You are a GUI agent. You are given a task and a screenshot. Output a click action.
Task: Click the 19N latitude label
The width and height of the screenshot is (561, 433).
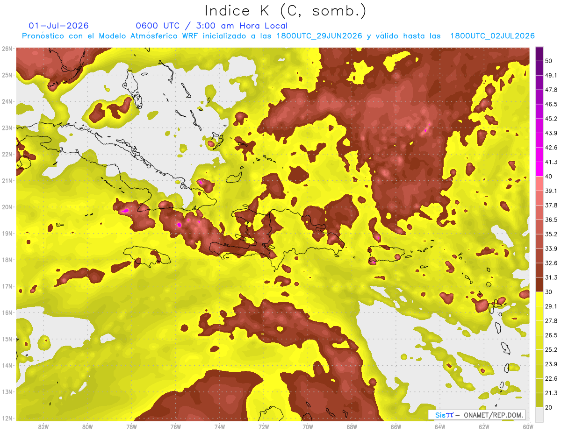click(x=7, y=233)
